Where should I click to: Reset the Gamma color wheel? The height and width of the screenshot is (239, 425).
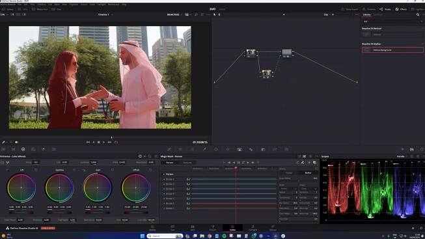[x=74, y=170]
